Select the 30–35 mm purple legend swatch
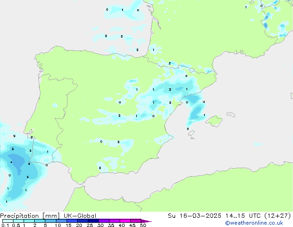This screenshot has height=227, width=293. tap(104, 221)
